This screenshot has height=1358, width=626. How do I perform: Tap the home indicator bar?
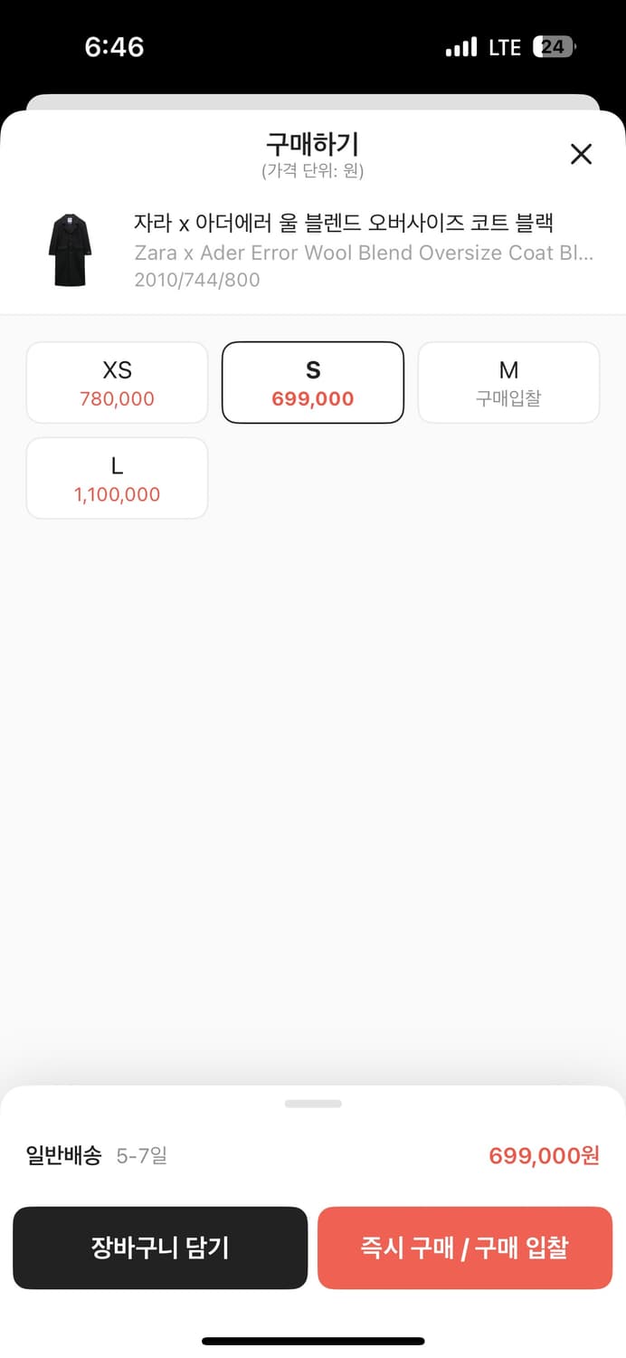[x=313, y=1341]
